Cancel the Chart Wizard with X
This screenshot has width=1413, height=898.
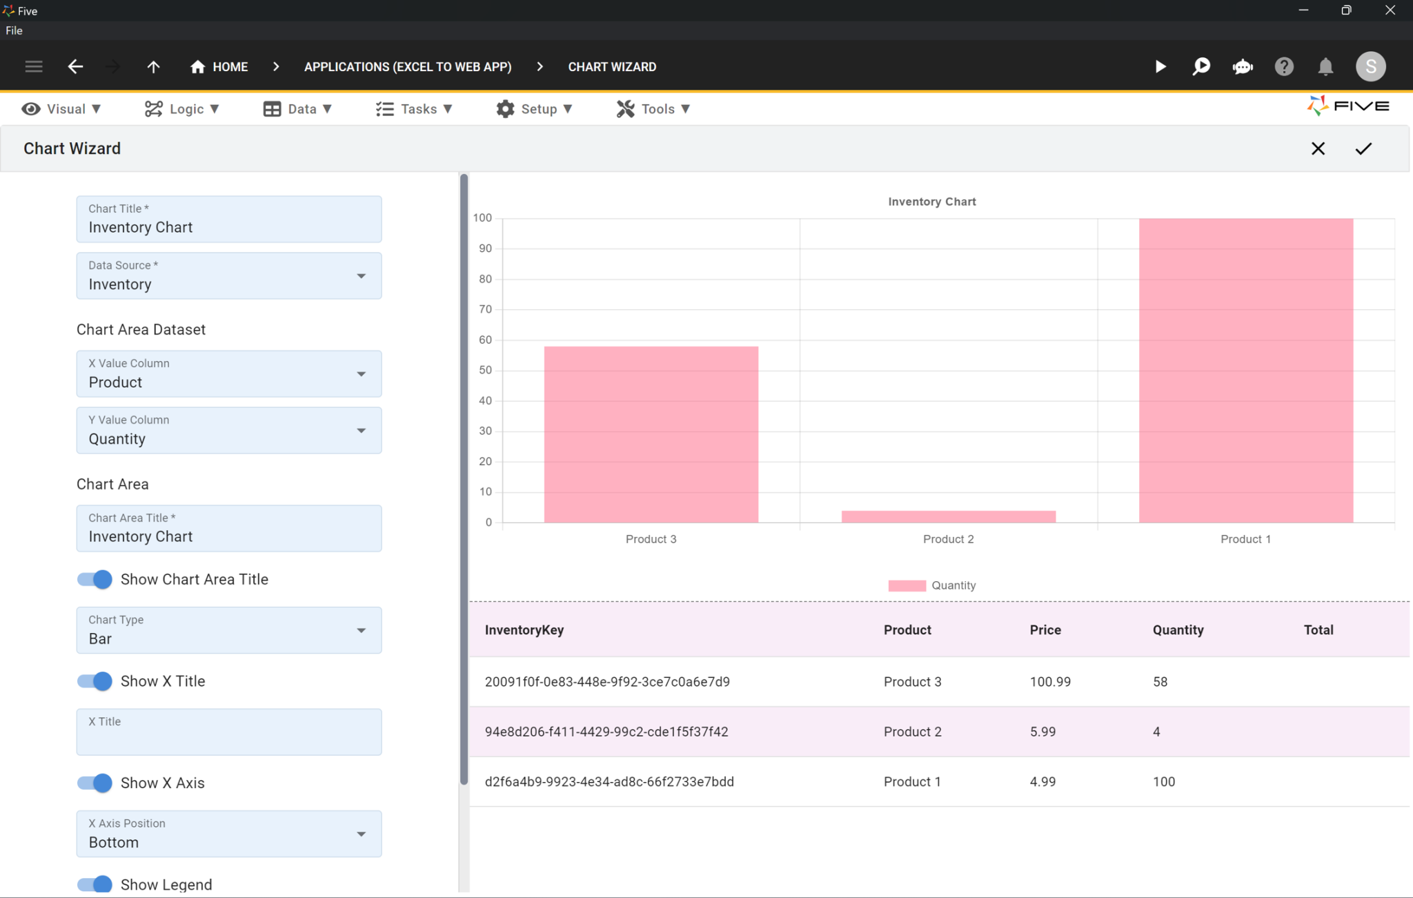click(1318, 148)
